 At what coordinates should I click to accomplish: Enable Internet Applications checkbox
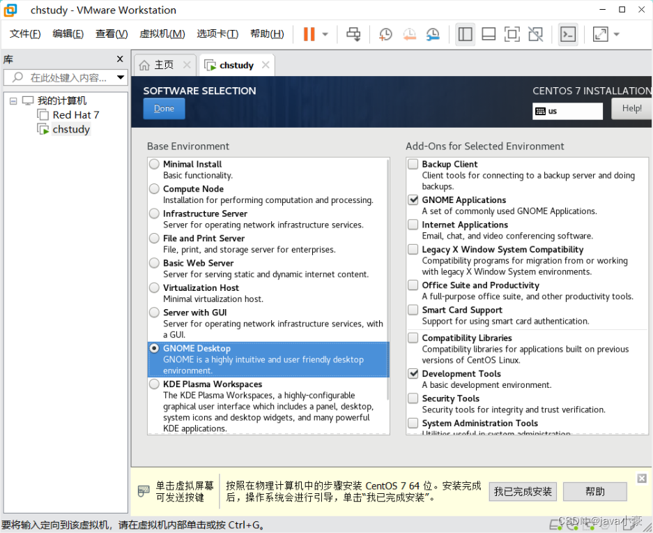pyautogui.click(x=413, y=225)
